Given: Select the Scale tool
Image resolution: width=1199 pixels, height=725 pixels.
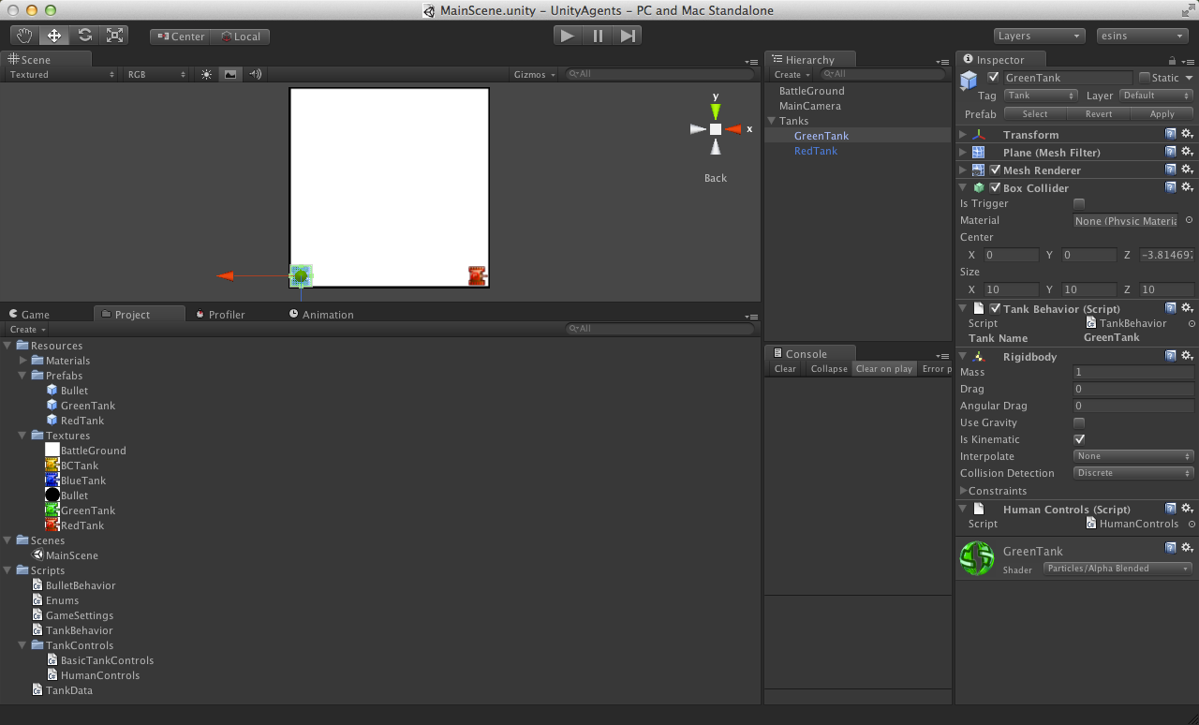Looking at the screenshot, I should [x=115, y=35].
